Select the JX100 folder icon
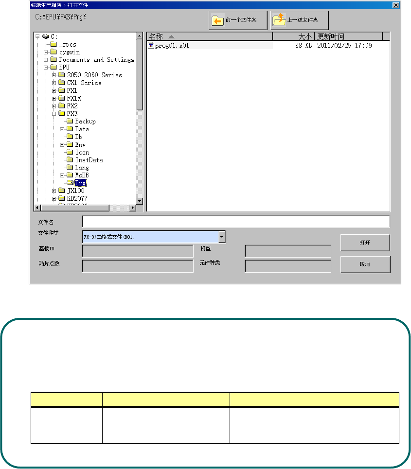 (x=62, y=191)
